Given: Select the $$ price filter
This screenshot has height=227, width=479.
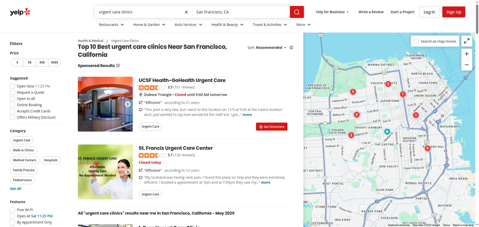Looking at the screenshot, I should (x=30, y=63).
